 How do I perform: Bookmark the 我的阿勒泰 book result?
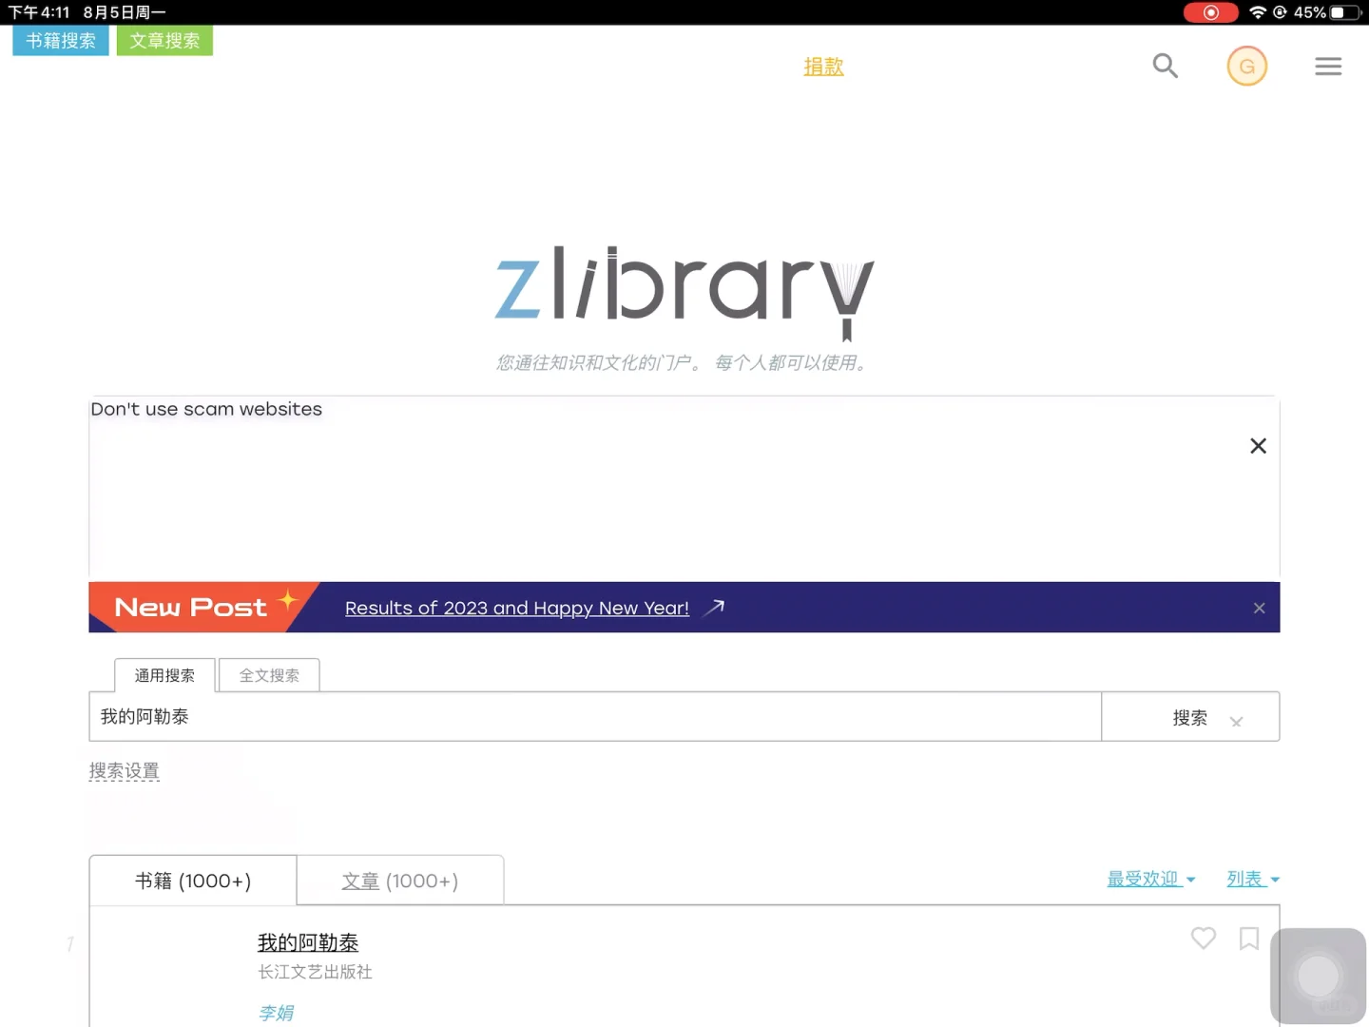point(1249,939)
